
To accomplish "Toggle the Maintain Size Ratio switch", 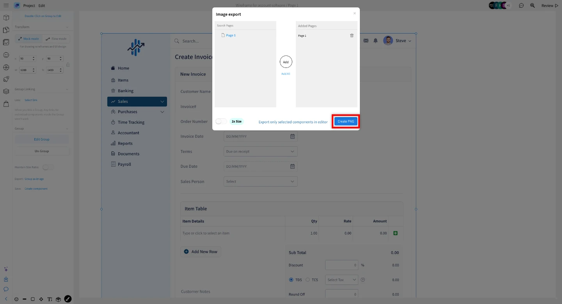I will coord(48,167).
